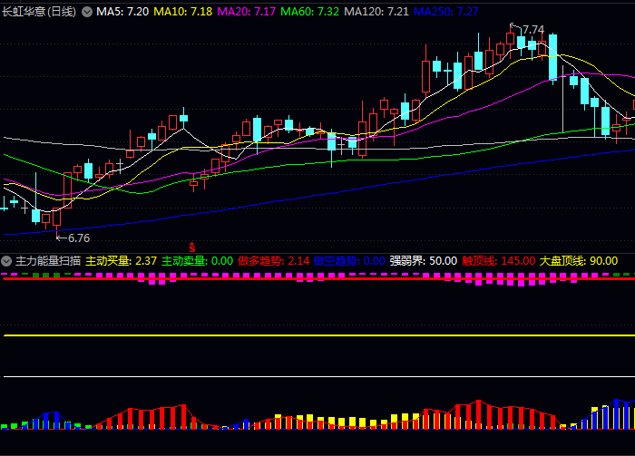Select the MA10: 7.18 label
Screen dimensions: 635x456
tap(183, 12)
